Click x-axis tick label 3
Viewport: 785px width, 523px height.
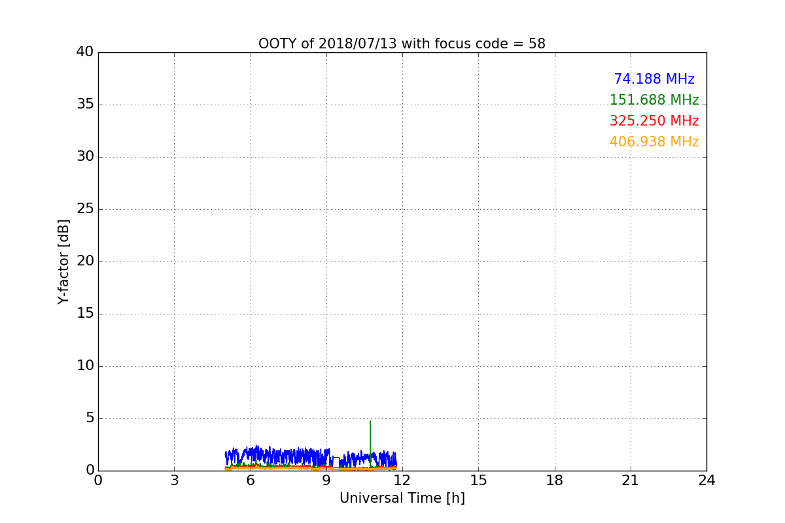174,480
